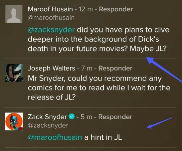Viewport: 182px width, 151px height.
Task: Open the @zacksnyder handle under Zack's name
Action: click(48, 126)
